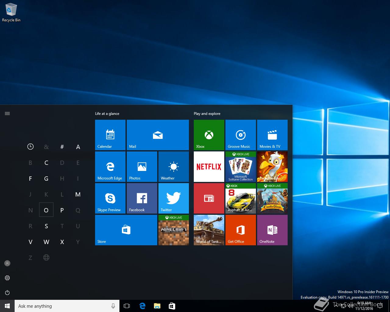
Task: Open the Store tile in Start menu
Action: tap(126, 230)
